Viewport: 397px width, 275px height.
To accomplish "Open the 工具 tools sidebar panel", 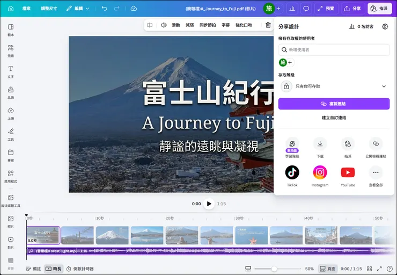I will pos(11,135).
